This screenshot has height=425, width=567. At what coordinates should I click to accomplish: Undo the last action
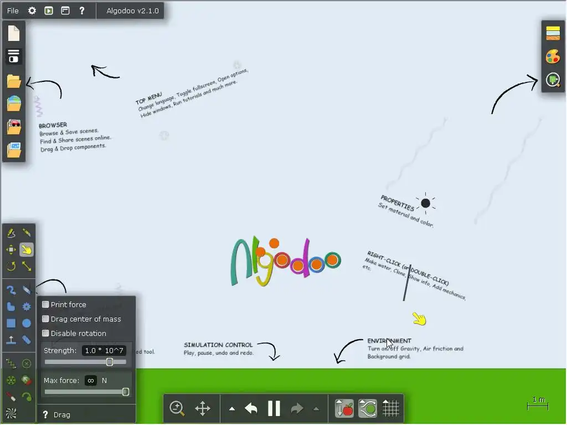[x=251, y=409]
